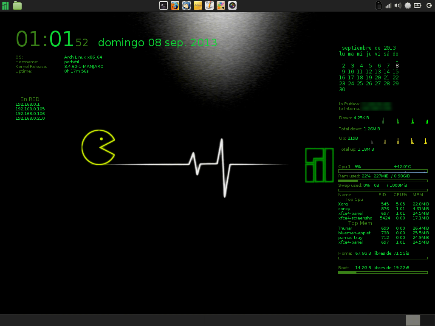This screenshot has width=435, height=326.
Task: Select the highlighted workspace in the pager
Action: click(413, 320)
